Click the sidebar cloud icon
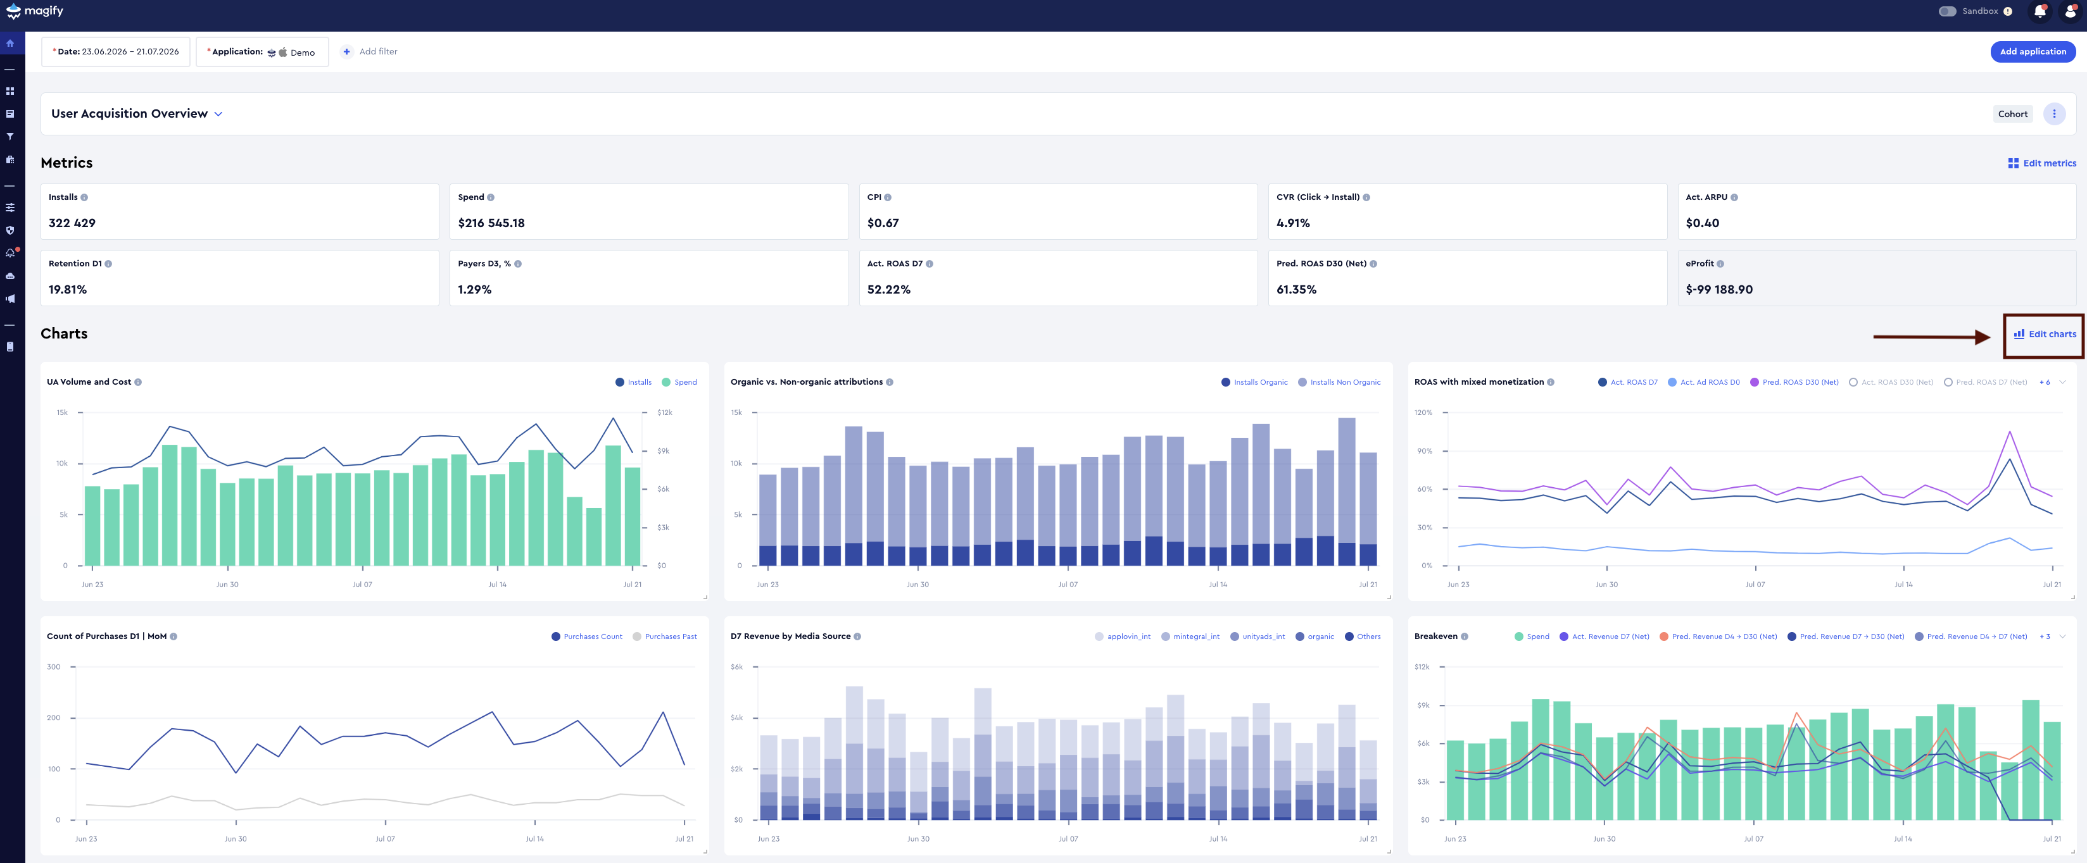The image size is (2087, 863). pos(11,276)
